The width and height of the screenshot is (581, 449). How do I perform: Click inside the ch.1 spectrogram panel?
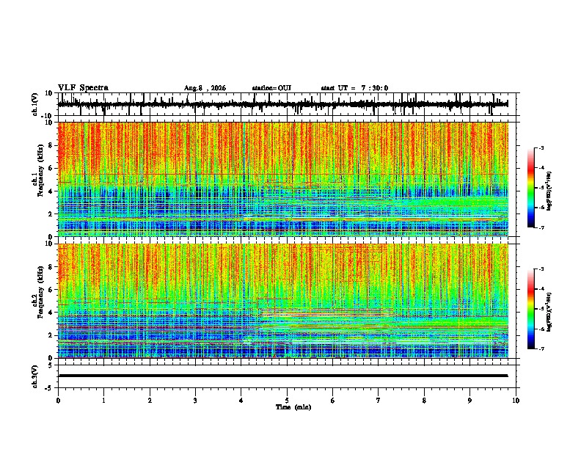pos(283,179)
